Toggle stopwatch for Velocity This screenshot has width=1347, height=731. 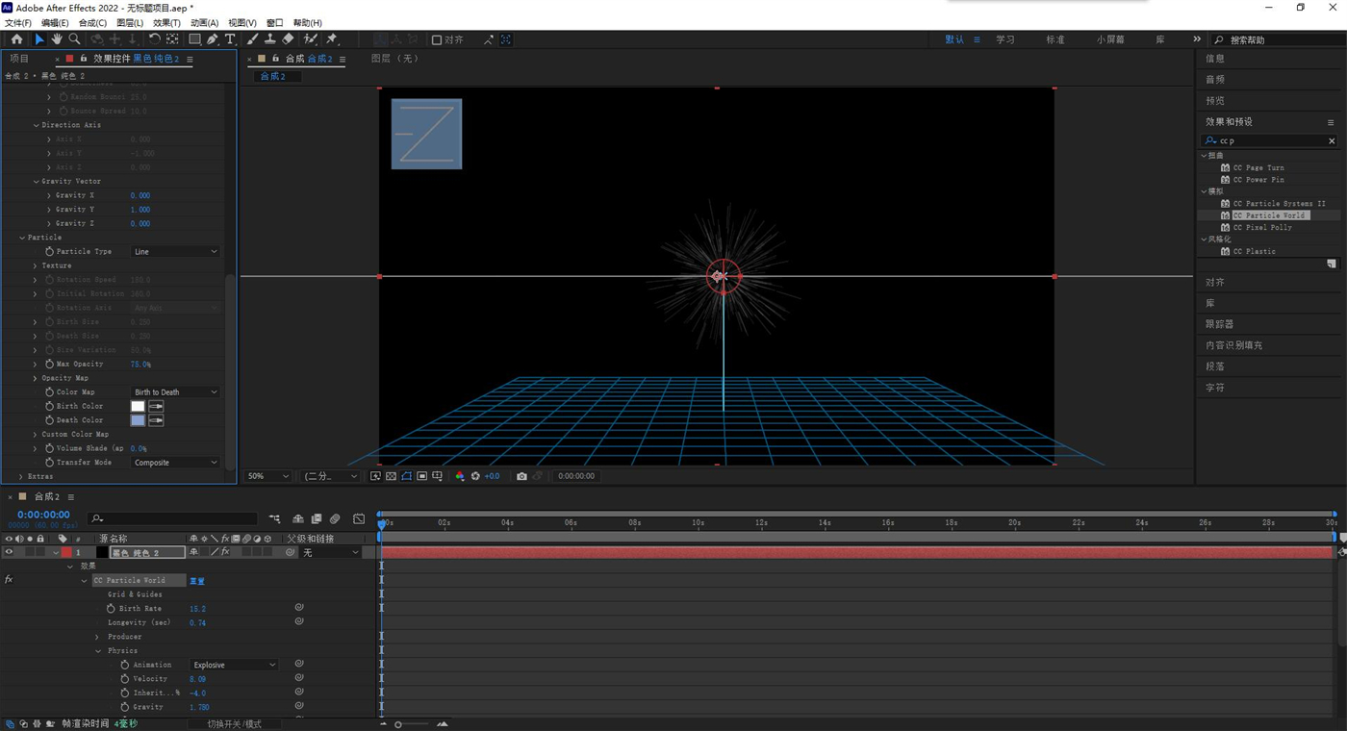click(125, 679)
